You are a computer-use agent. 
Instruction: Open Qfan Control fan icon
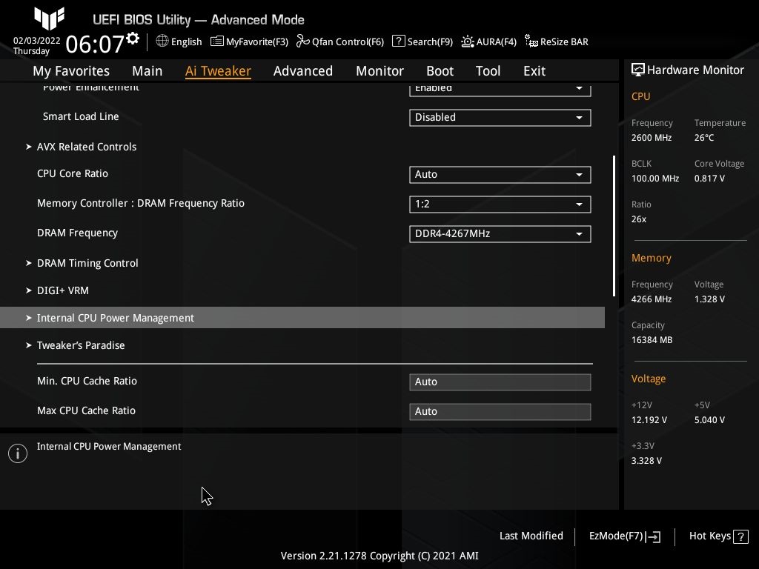point(302,41)
